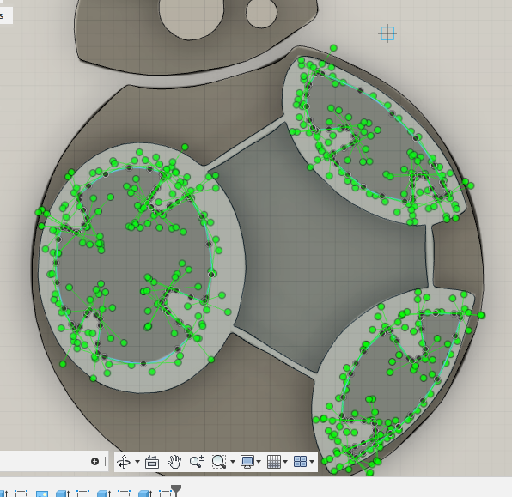Select the Pan hand tool
The image size is (512, 497).
(174, 462)
